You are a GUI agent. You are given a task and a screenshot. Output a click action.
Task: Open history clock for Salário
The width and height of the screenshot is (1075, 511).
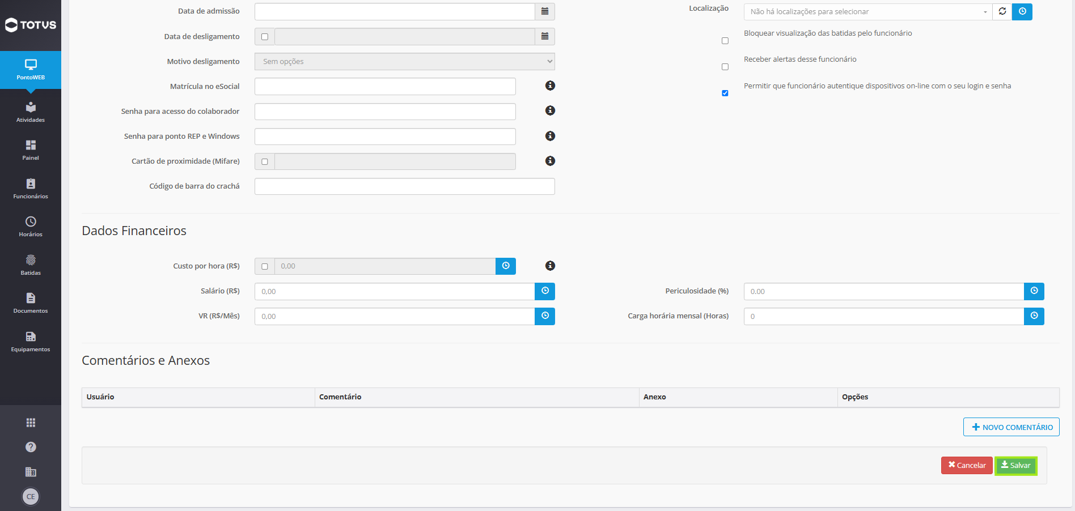click(545, 291)
